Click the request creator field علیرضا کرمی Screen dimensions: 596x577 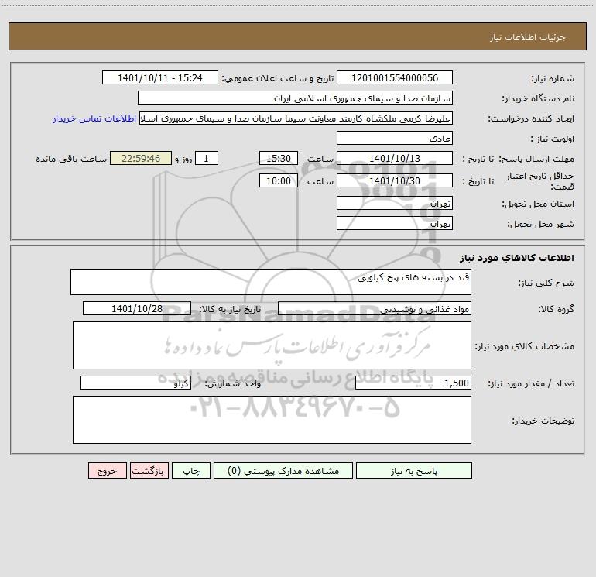[x=296, y=118]
